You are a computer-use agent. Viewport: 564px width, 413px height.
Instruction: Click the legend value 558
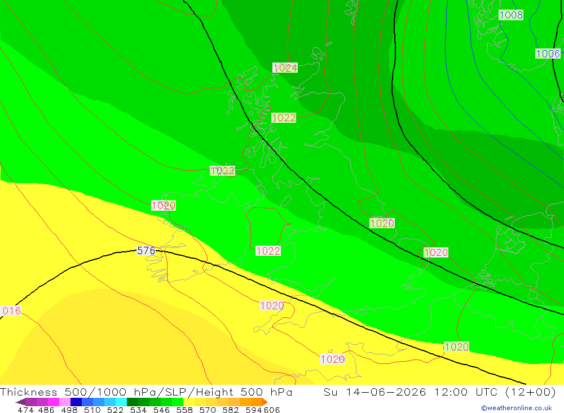click(184, 410)
